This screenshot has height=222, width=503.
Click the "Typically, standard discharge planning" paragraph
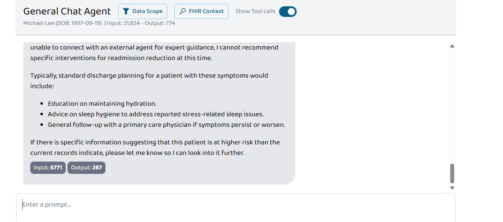click(149, 81)
